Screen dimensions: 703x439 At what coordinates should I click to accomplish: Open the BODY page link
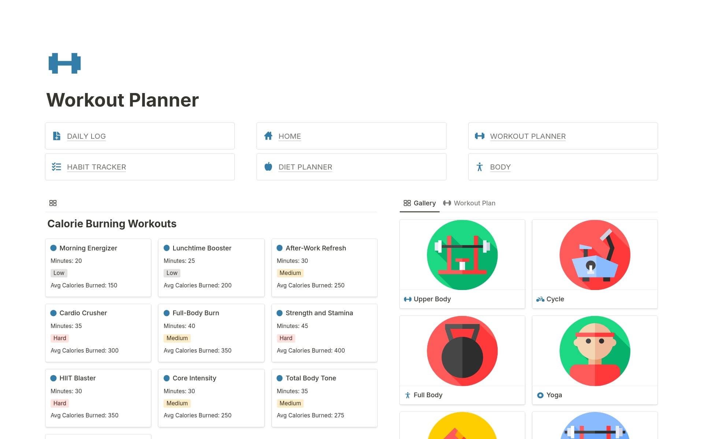point(500,167)
